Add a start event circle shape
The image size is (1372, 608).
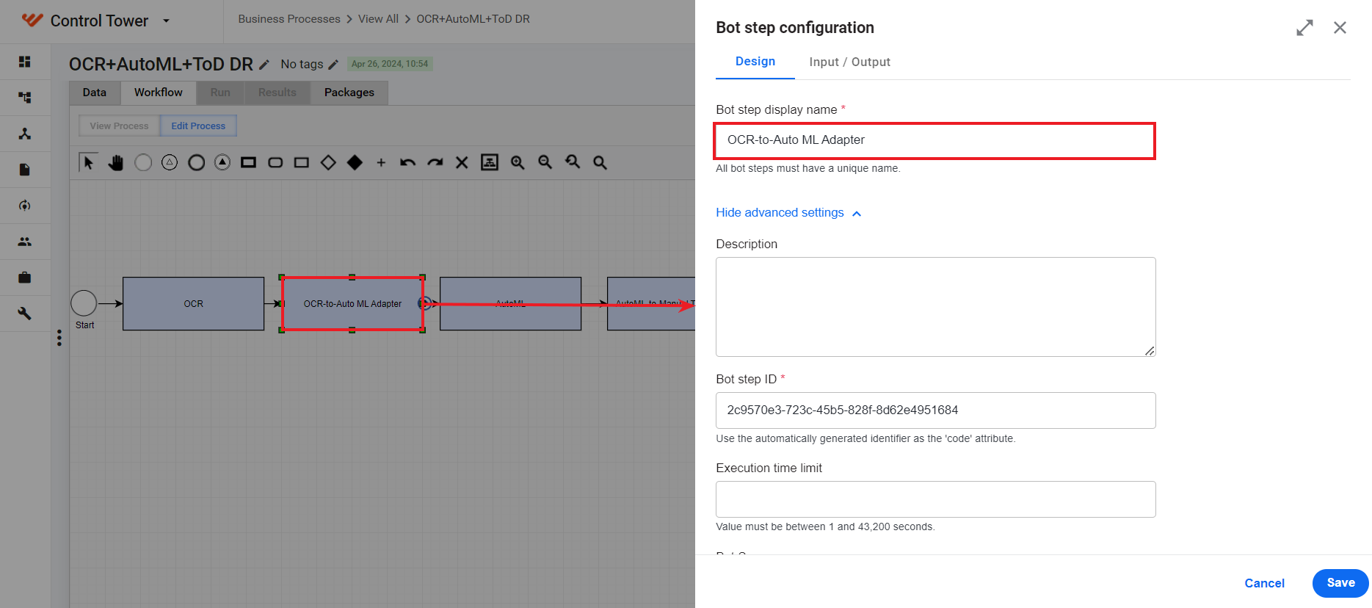143,162
